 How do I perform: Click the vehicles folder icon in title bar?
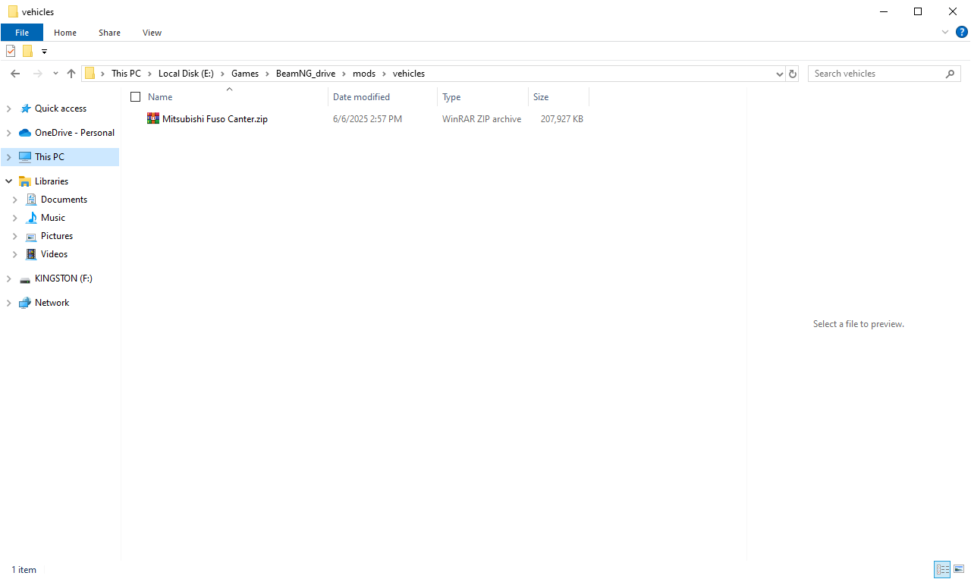coord(13,11)
